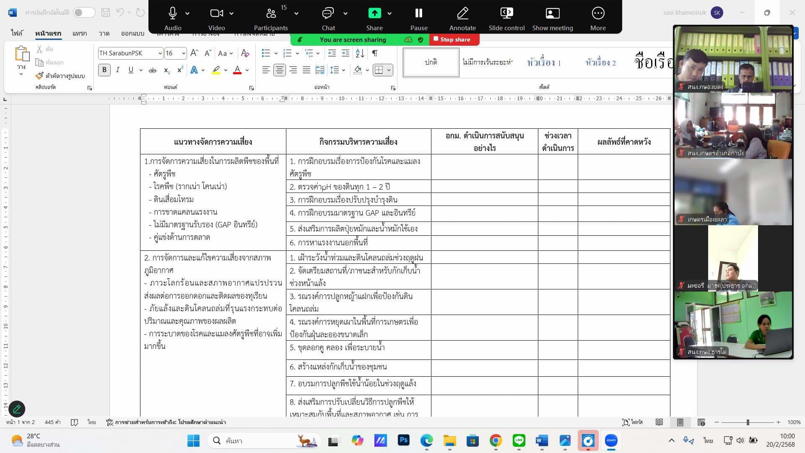Sort paragraph contents
Screen dimensions: 805x453
[360, 53]
